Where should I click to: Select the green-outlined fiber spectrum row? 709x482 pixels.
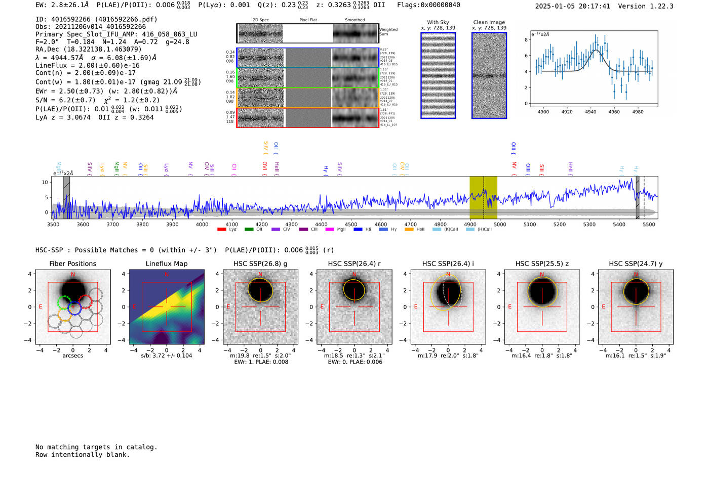click(x=308, y=78)
